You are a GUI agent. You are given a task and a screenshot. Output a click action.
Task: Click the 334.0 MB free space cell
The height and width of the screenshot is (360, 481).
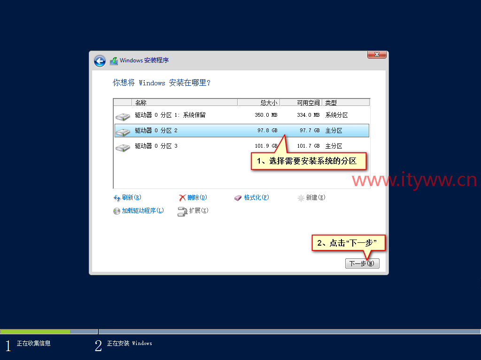(x=308, y=115)
